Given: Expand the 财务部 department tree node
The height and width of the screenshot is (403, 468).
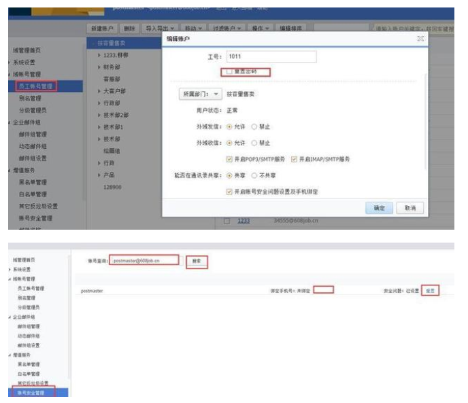Looking at the screenshot, I should pyautogui.click(x=99, y=67).
